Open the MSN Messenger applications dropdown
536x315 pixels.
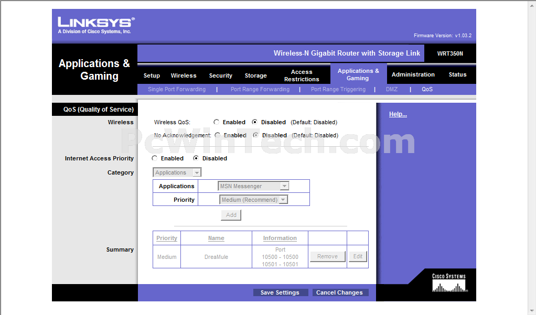(253, 186)
